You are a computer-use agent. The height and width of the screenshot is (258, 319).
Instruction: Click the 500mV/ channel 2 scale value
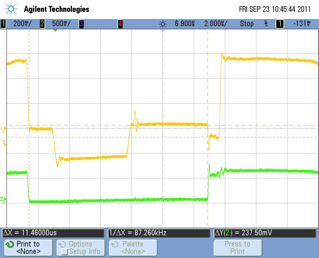pyautogui.click(x=61, y=24)
